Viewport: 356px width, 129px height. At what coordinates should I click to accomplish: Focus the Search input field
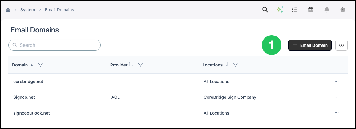(55, 45)
